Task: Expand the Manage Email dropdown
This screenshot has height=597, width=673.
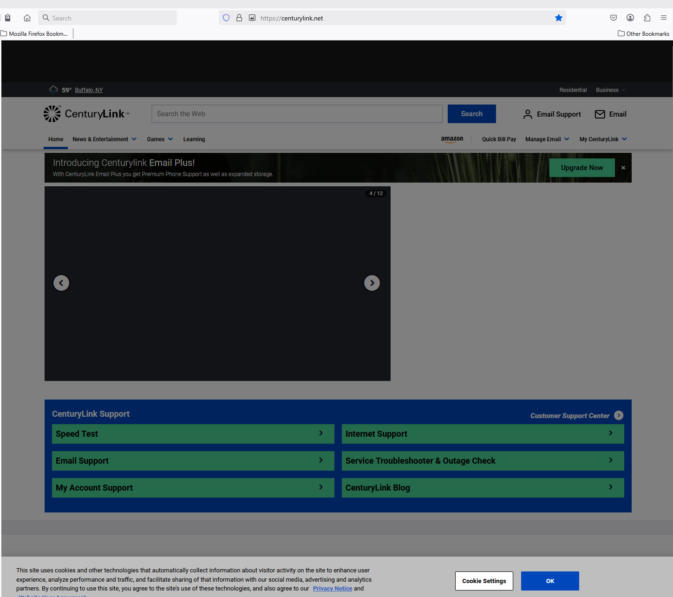Action: click(x=547, y=139)
